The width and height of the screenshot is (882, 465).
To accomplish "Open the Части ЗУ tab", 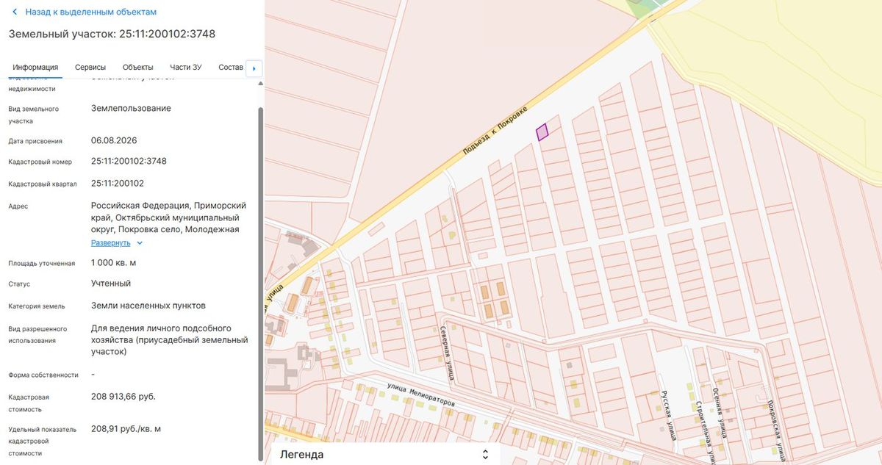I will [186, 68].
